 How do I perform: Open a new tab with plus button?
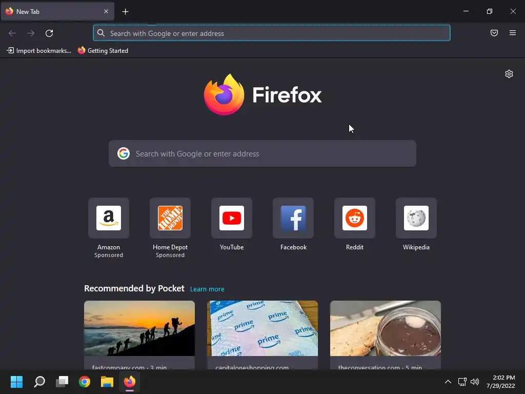[x=125, y=12]
